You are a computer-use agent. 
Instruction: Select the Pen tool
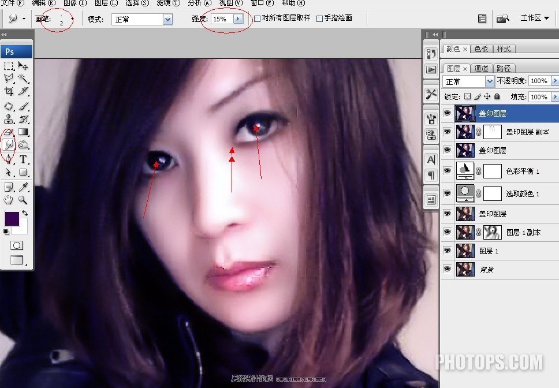click(x=9, y=159)
